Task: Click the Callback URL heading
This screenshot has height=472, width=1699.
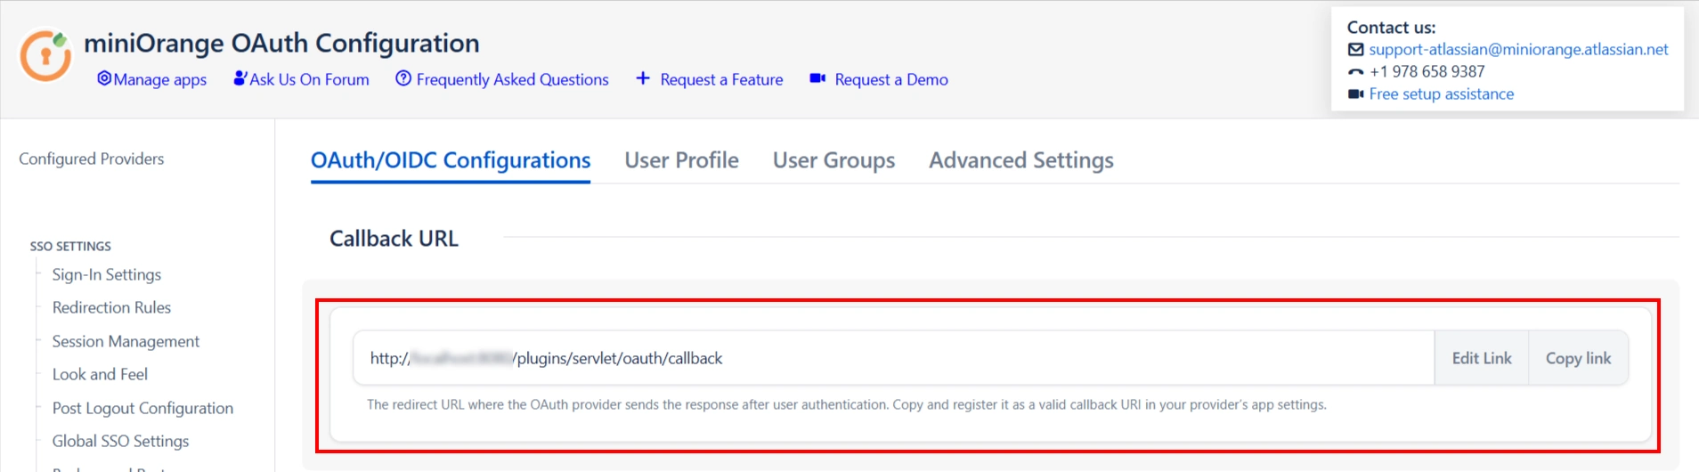Action: pyautogui.click(x=394, y=239)
